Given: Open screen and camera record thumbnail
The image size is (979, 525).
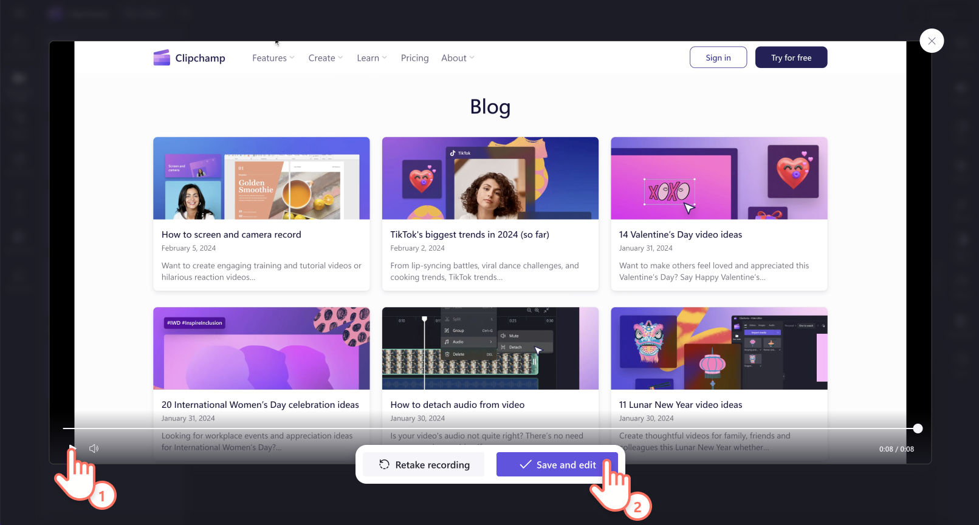Looking at the screenshot, I should [261, 178].
